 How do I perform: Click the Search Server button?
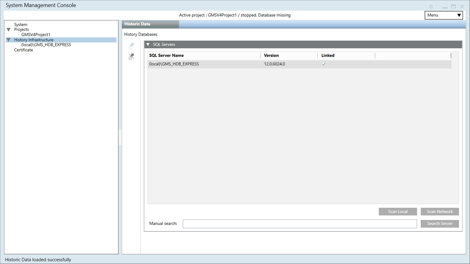click(x=439, y=224)
